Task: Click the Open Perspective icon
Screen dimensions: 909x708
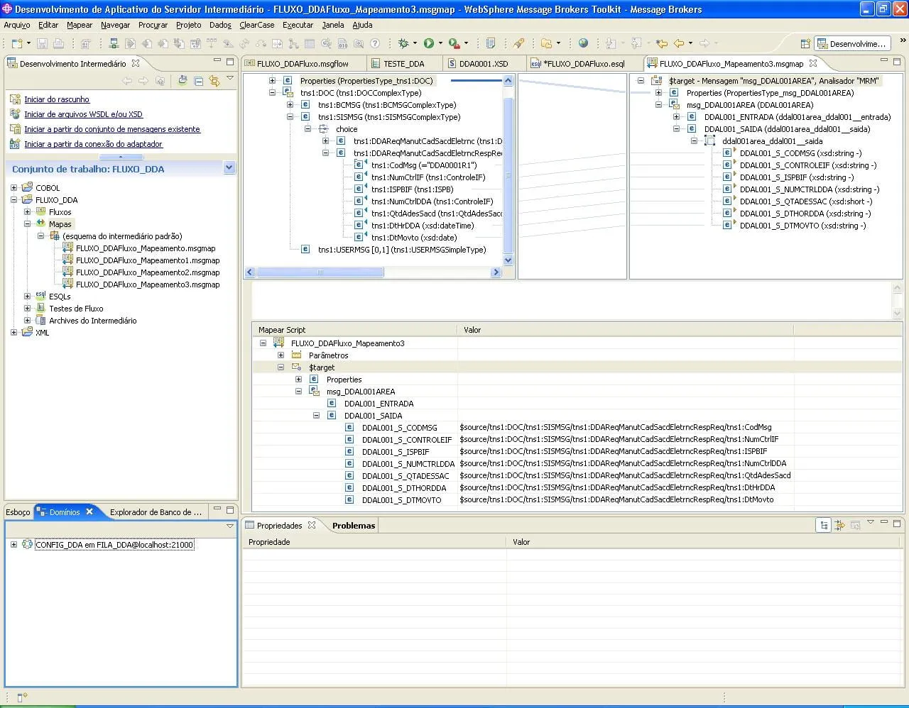Action: coord(805,44)
